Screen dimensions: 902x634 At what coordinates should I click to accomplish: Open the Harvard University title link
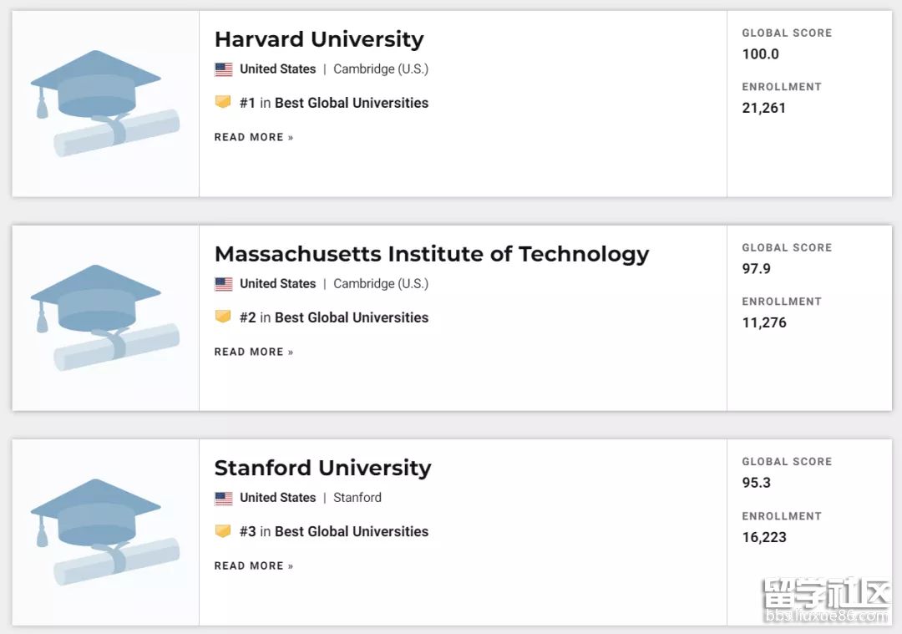click(x=319, y=39)
